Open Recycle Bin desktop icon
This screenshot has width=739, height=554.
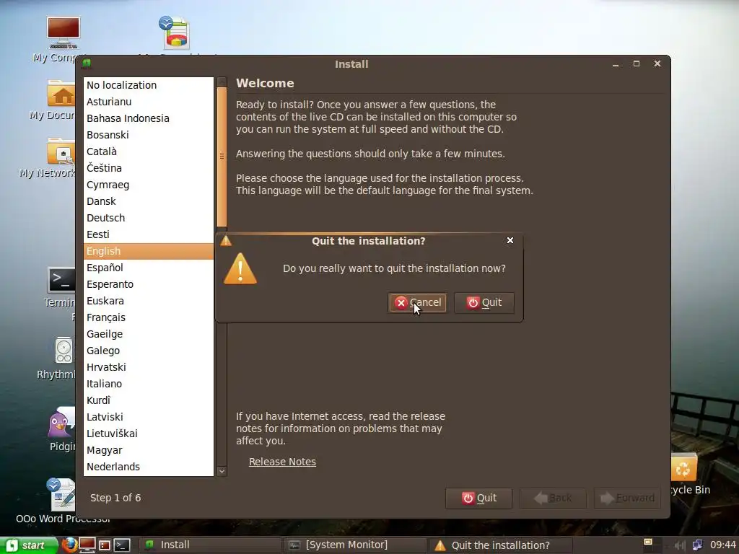684,467
